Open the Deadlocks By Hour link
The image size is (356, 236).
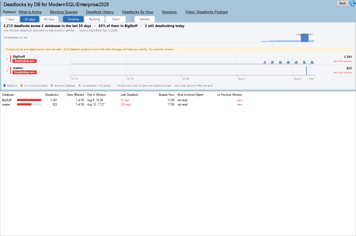138,12
